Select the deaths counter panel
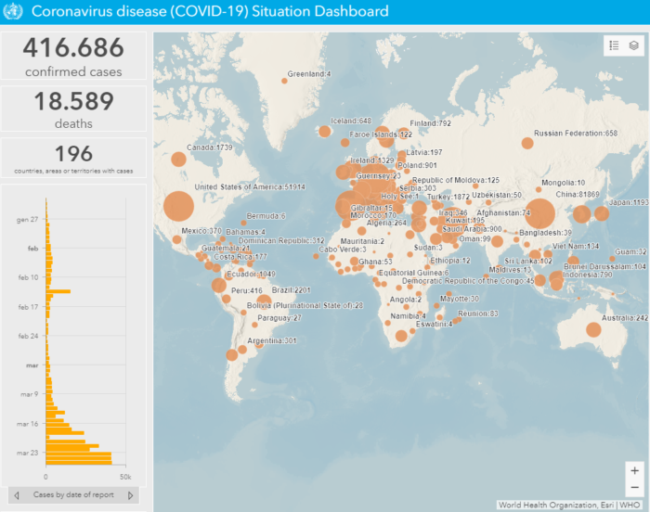Screen dimensions: 650x512 pyautogui.click(x=73, y=109)
